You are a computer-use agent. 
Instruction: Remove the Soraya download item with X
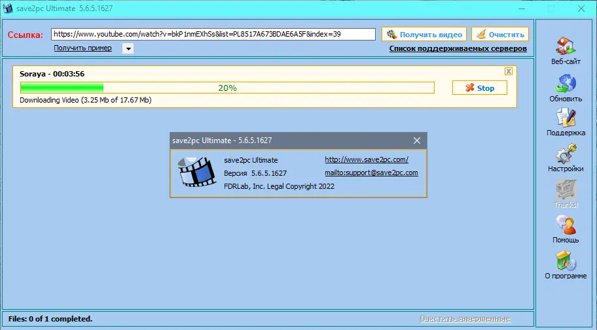point(508,71)
